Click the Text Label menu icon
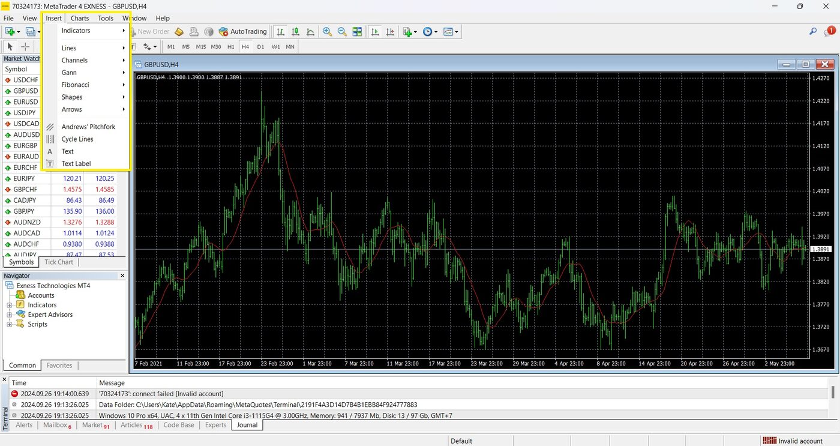Viewport: 840px width, 446px height. pos(50,164)
